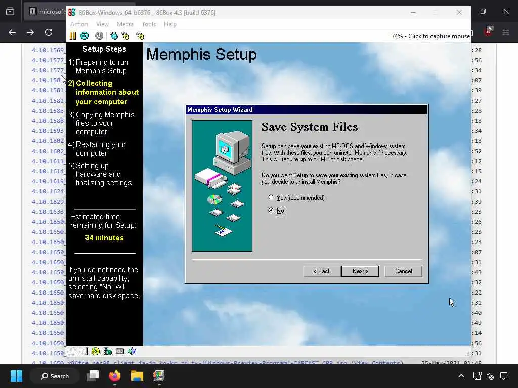Viewport: 518px width, 388px height.
Task: Click the network tray icon on taskbar
Action: pos(477,376)
